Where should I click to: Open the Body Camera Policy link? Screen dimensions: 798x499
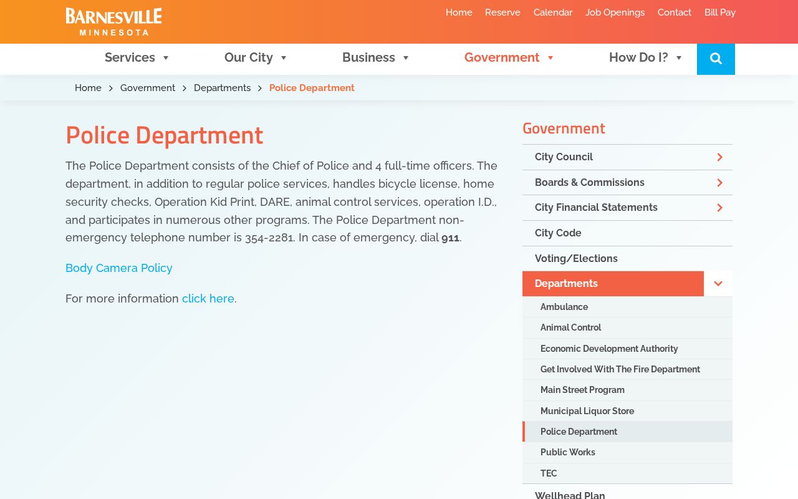point(119,268)
